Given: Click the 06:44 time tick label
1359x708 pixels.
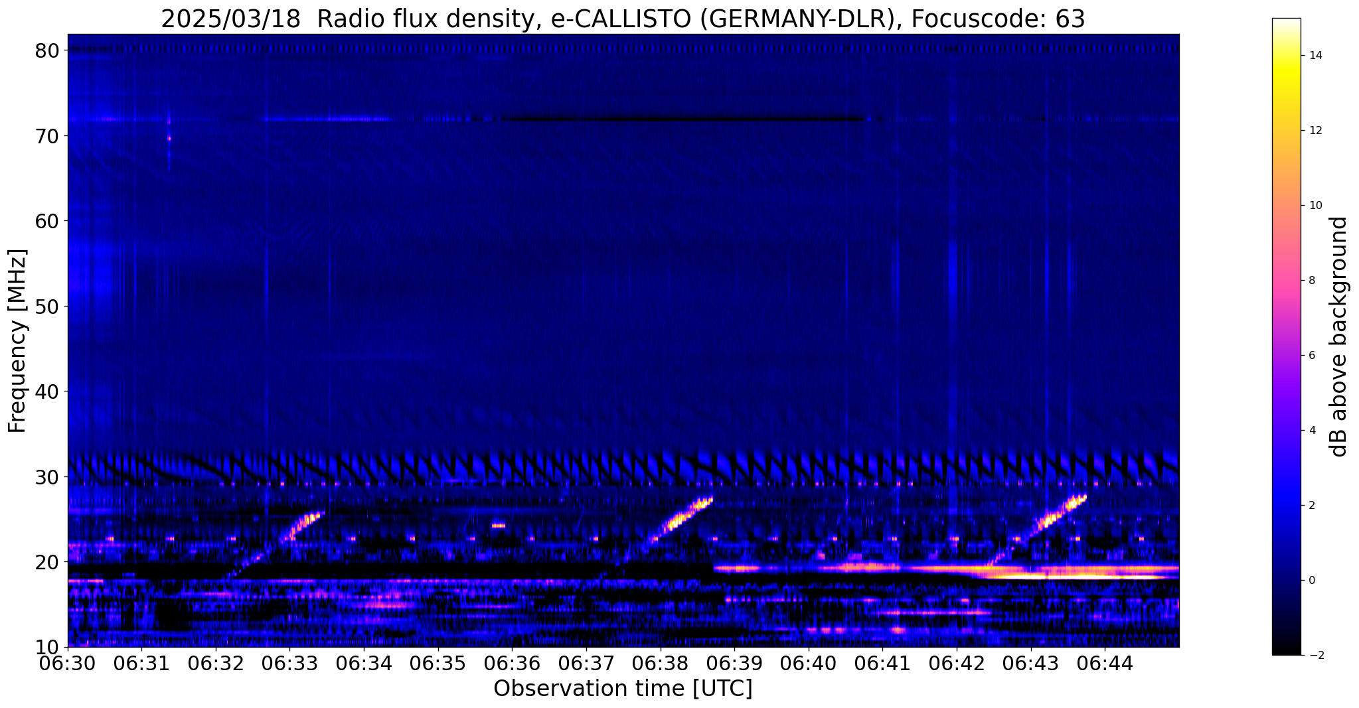Looking at the screenshot, I should 1105,663.
